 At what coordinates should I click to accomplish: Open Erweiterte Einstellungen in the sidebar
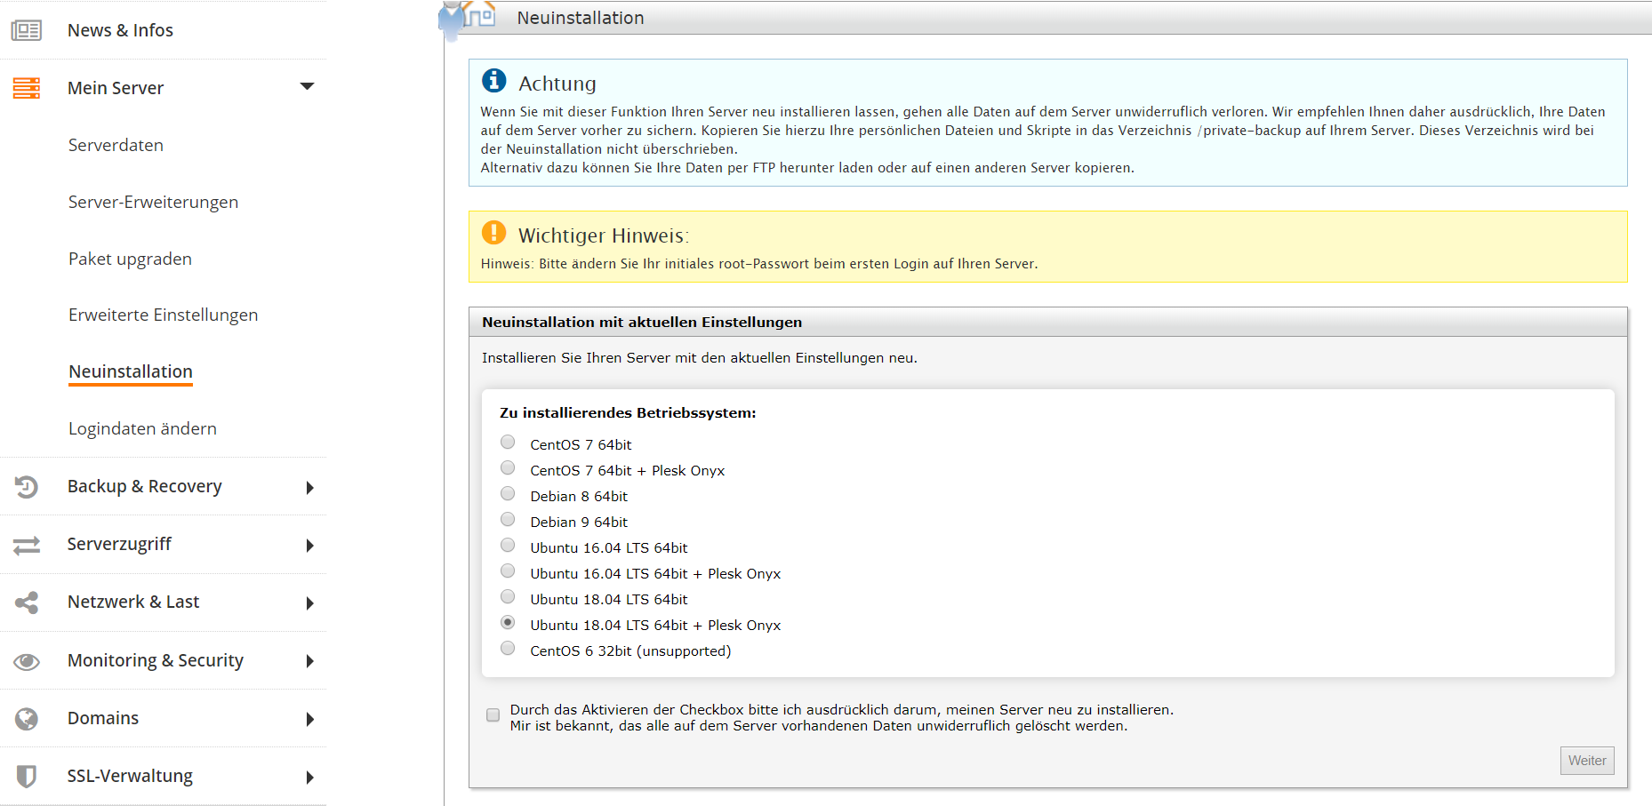pos(163,315)
